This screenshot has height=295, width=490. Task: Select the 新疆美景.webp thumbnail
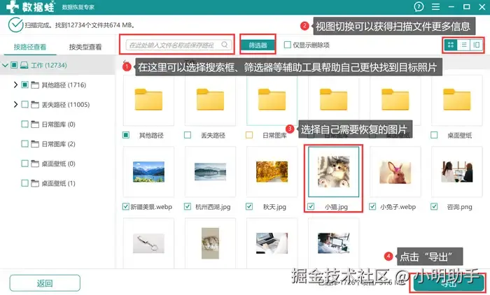(x=148, y=172)
